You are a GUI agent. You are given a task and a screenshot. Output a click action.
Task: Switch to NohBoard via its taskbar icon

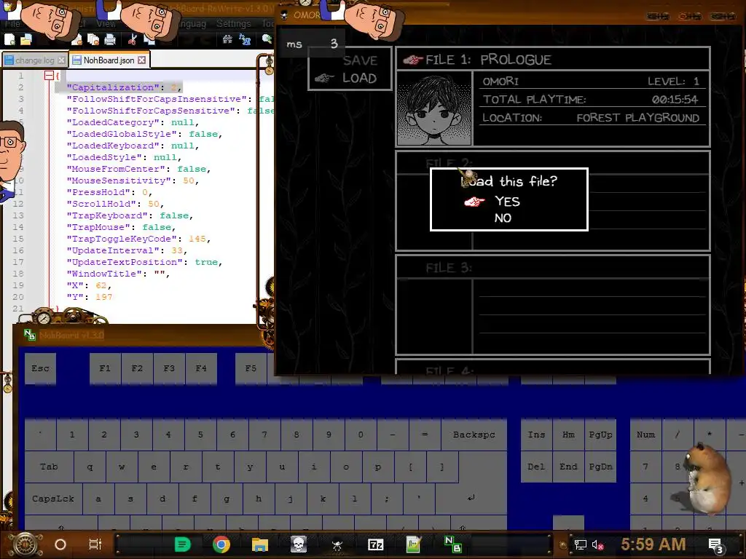[x=452, y=544]
